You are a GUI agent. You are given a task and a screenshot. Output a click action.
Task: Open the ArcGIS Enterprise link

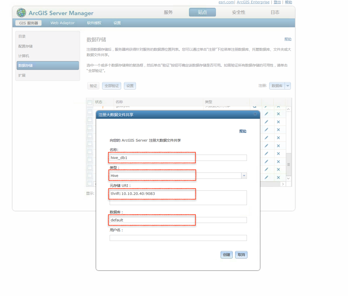253,2
